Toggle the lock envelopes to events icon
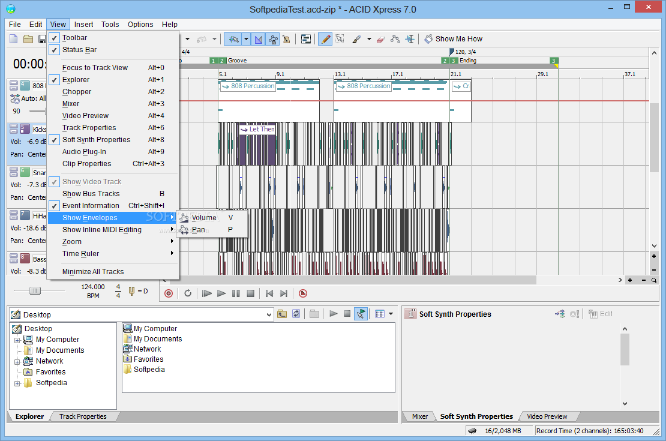The height and width of the screenshot is (441, 666). pyautogui.click(x=273, y=40)
